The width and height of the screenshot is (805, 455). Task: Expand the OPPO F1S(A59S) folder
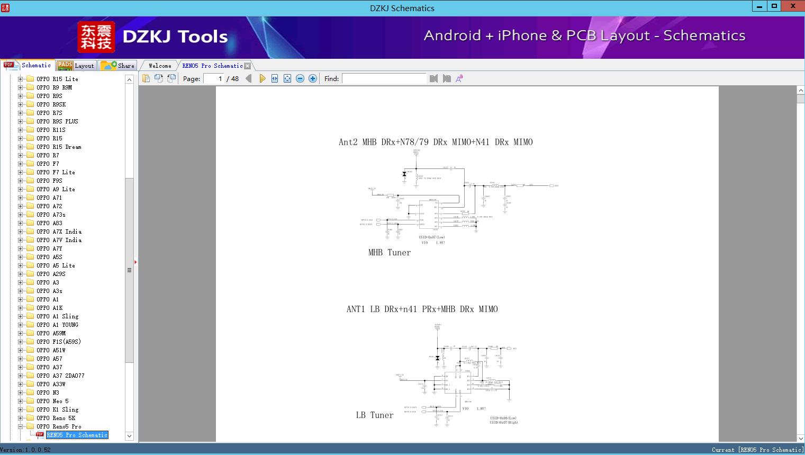point(20,342)
